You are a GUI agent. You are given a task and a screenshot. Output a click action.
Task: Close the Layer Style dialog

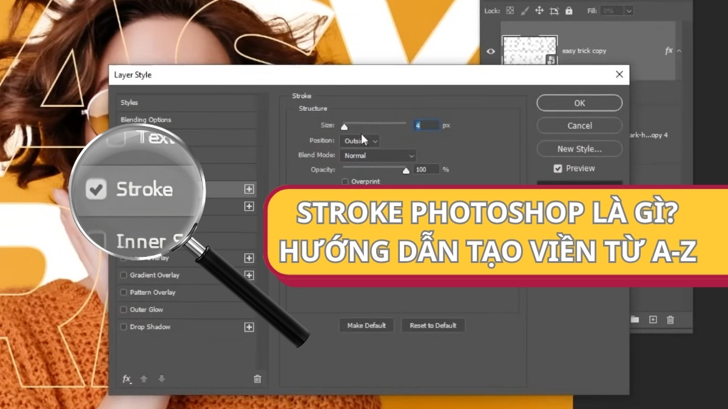point(619,75)
